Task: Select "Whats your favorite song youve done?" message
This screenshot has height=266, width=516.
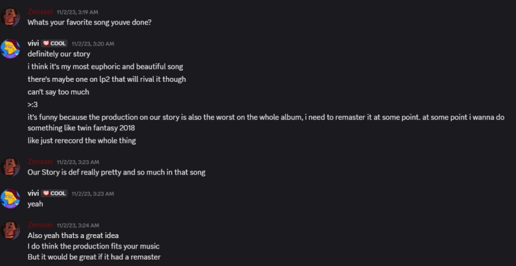Action: (89, 23)
